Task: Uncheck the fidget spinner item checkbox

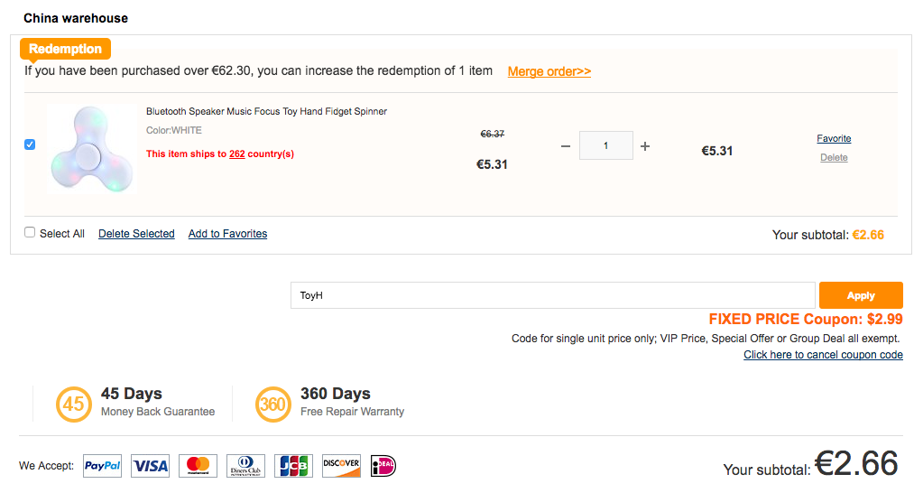Action: [30, 144]
